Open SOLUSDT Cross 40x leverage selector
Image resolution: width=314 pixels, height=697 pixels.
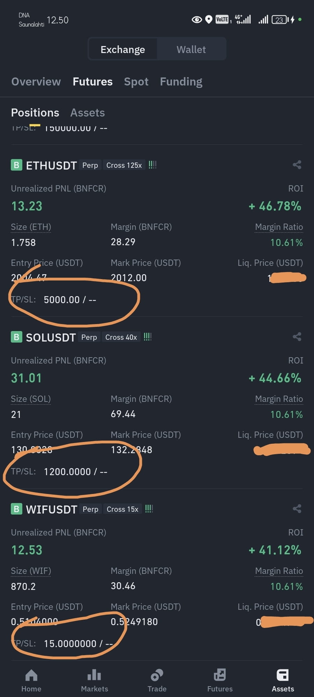click(121, 337)
